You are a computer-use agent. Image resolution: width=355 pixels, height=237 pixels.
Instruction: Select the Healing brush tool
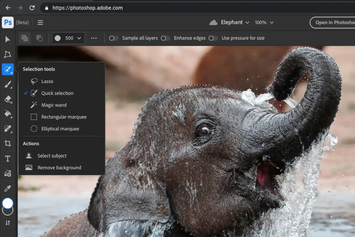pos(7,129)
